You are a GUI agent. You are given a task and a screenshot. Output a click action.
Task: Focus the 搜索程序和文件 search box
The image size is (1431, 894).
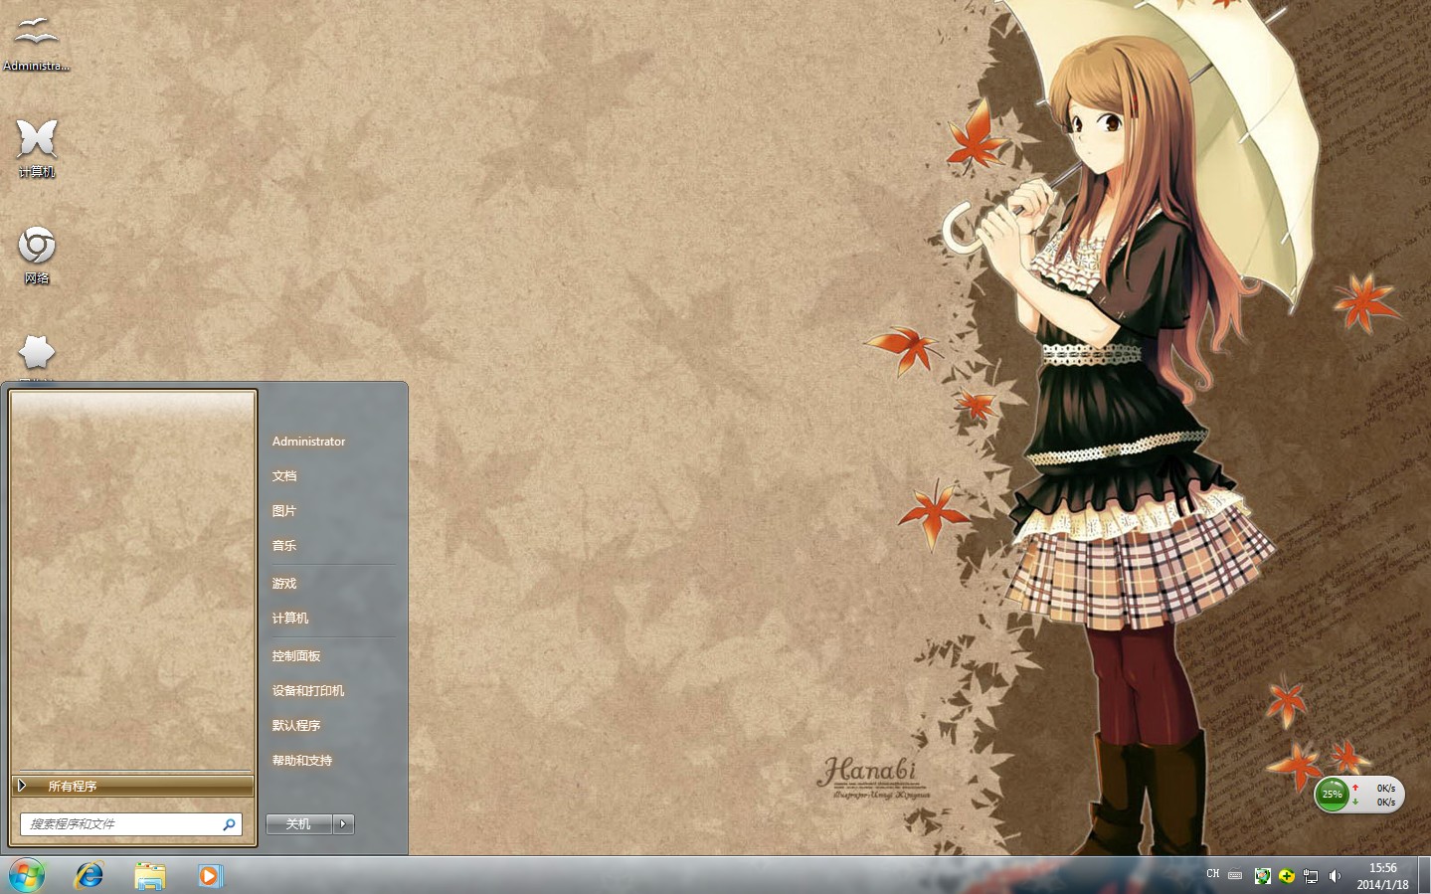(131, 824)
